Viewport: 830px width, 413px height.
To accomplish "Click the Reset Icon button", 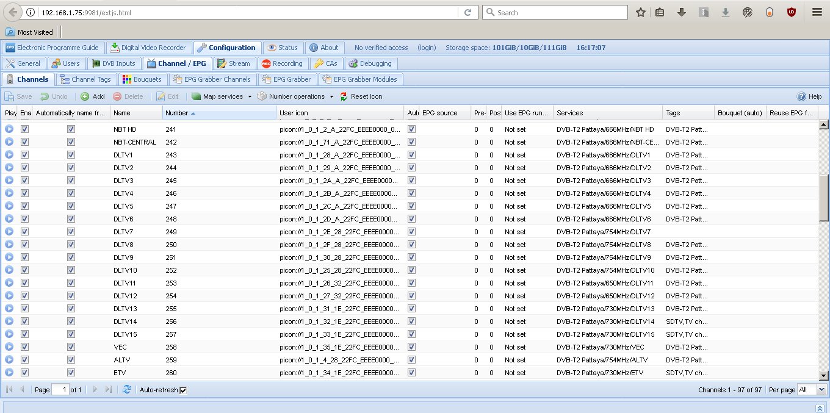I will pyautogui.click(x=361, y=96).
